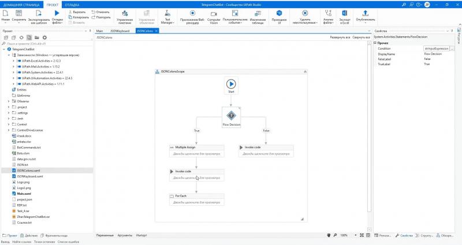Expand UiPath.Mail.Activities dependency
The width and height of the screenshot is (462, 245).
pos(13,66)
